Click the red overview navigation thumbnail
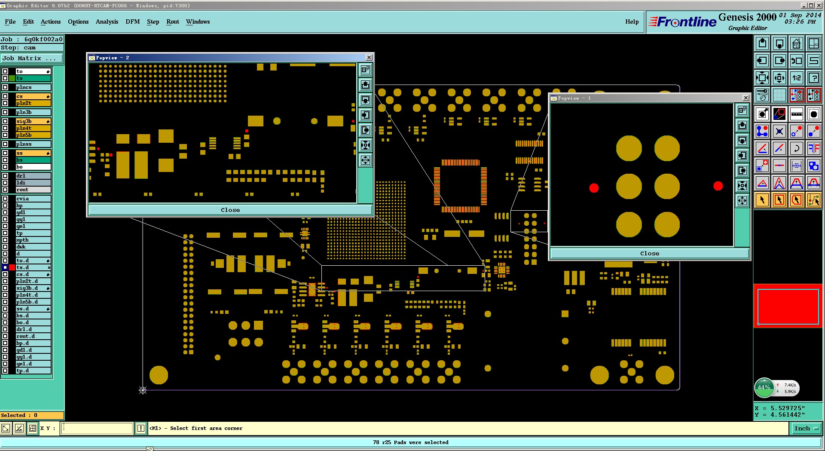825x451 pixels. (x=788, y=306)
